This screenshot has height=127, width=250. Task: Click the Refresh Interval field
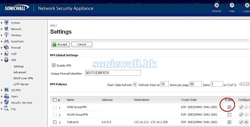[165, 84]
